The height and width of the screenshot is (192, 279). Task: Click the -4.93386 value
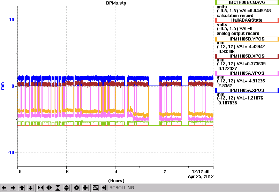point(226,52)
